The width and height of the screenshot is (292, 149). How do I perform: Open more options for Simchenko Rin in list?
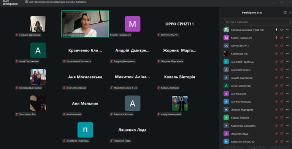(x=287, y=54)
